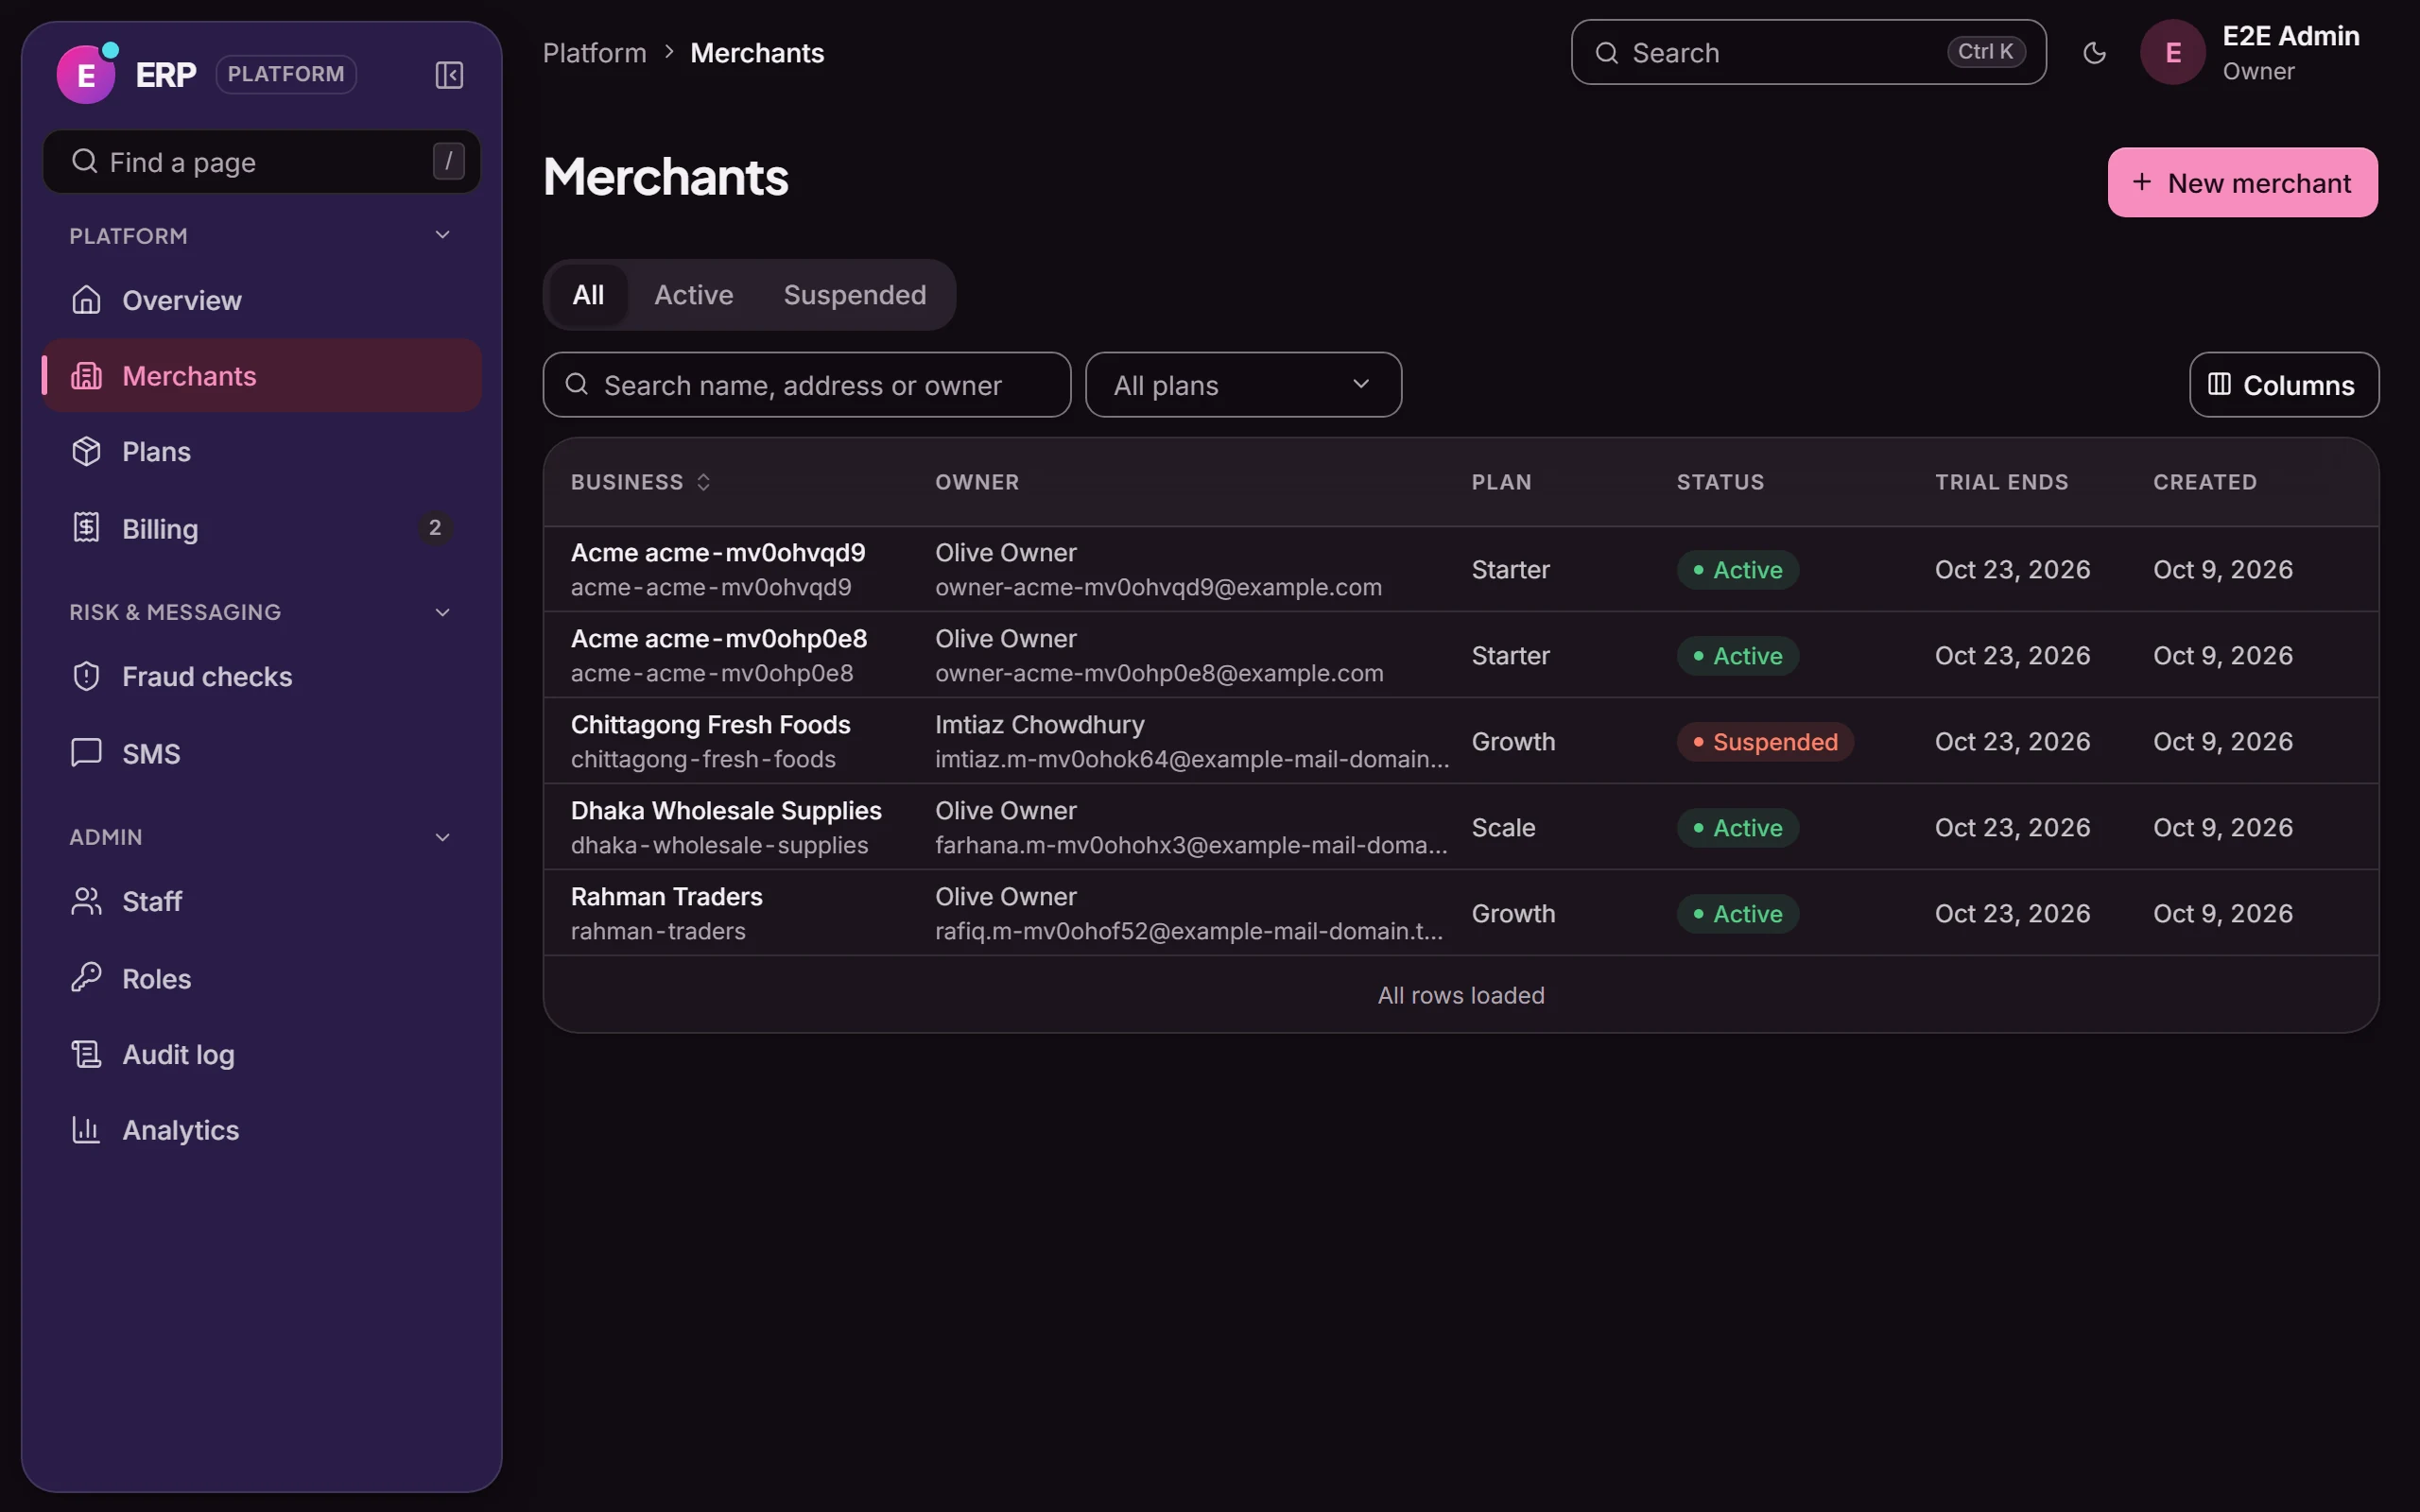
Task: Click the ERP logo avatar icon
Action: coord(86,74)
